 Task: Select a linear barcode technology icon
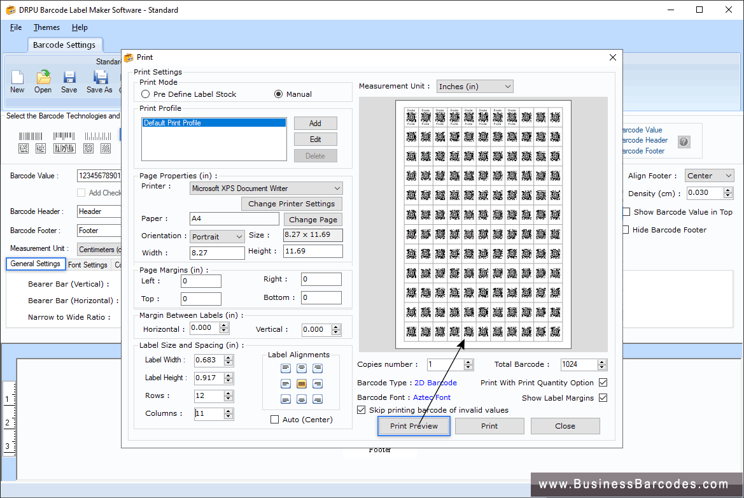coord(31,136)
